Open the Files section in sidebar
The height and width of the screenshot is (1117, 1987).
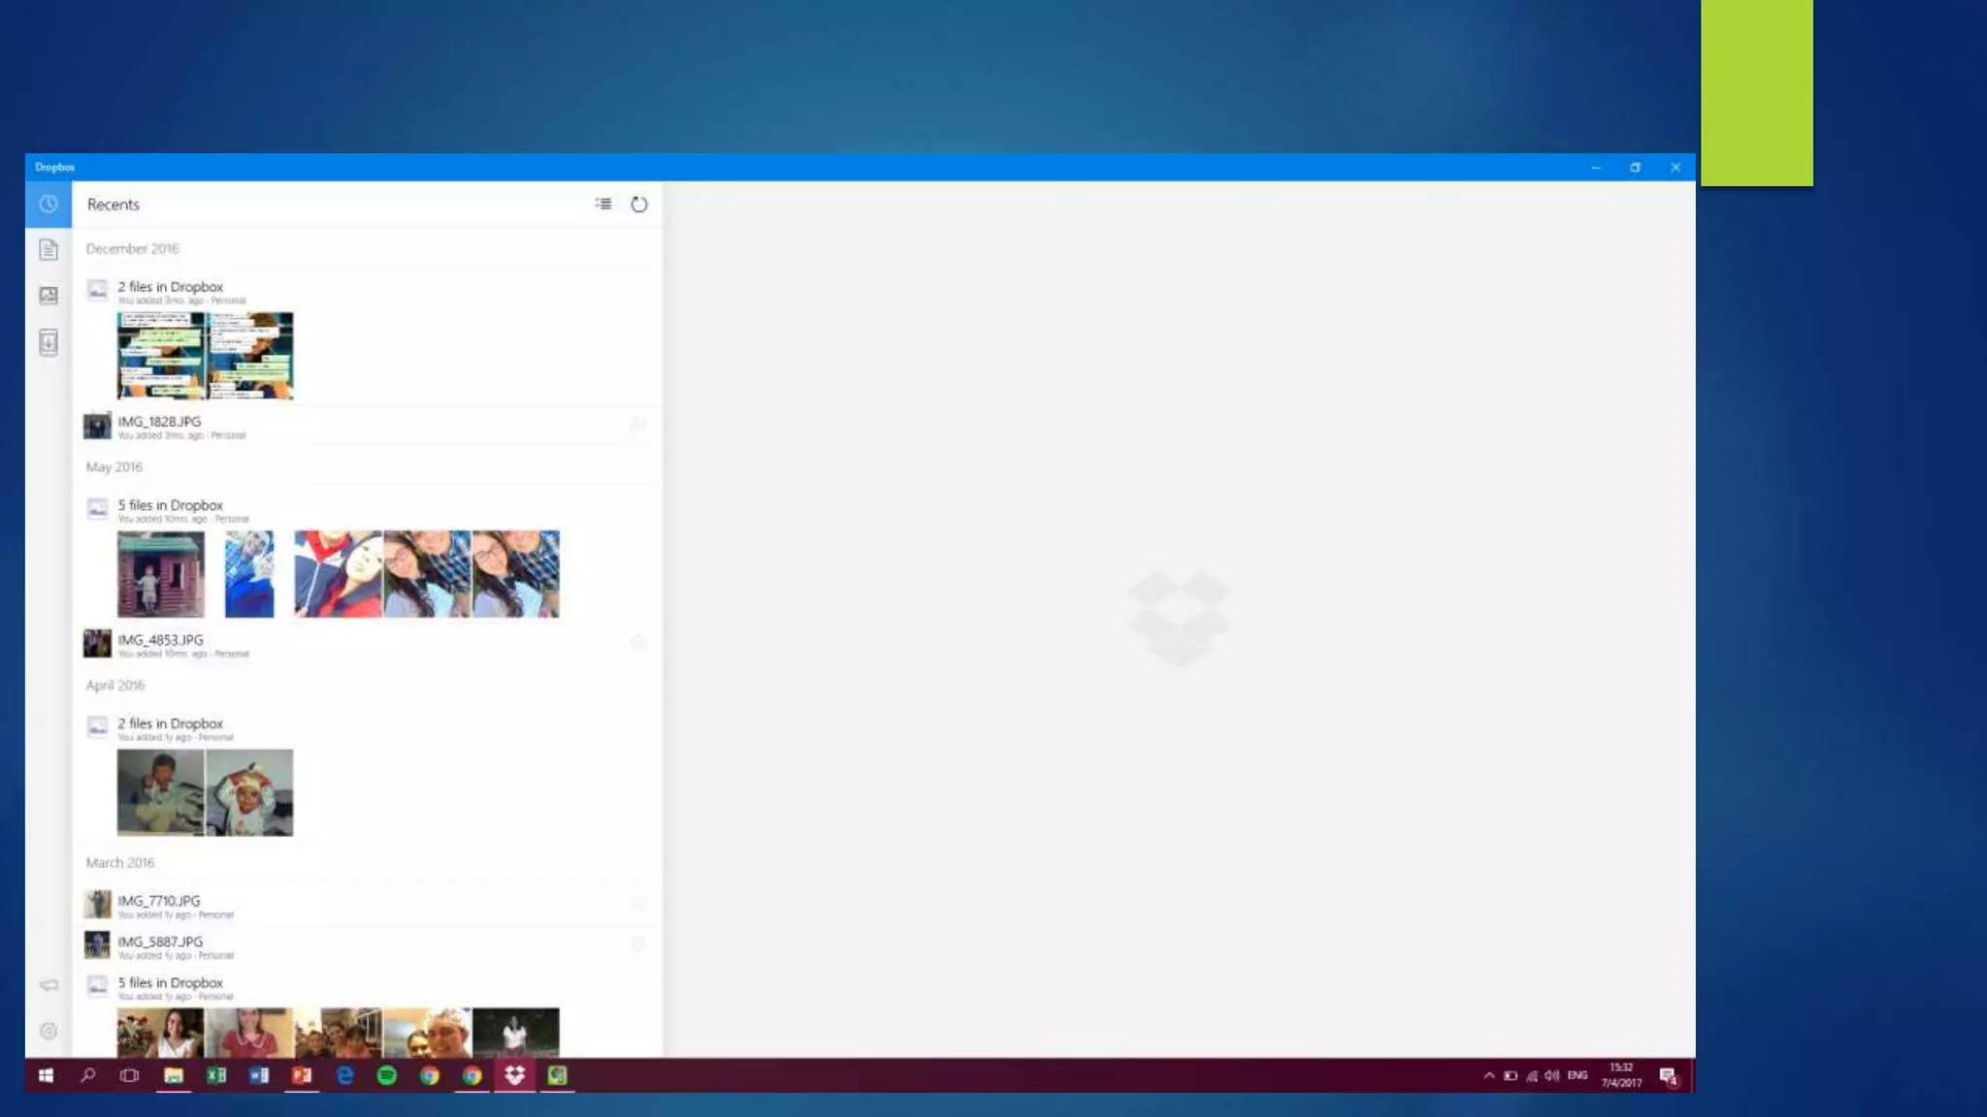48,250
